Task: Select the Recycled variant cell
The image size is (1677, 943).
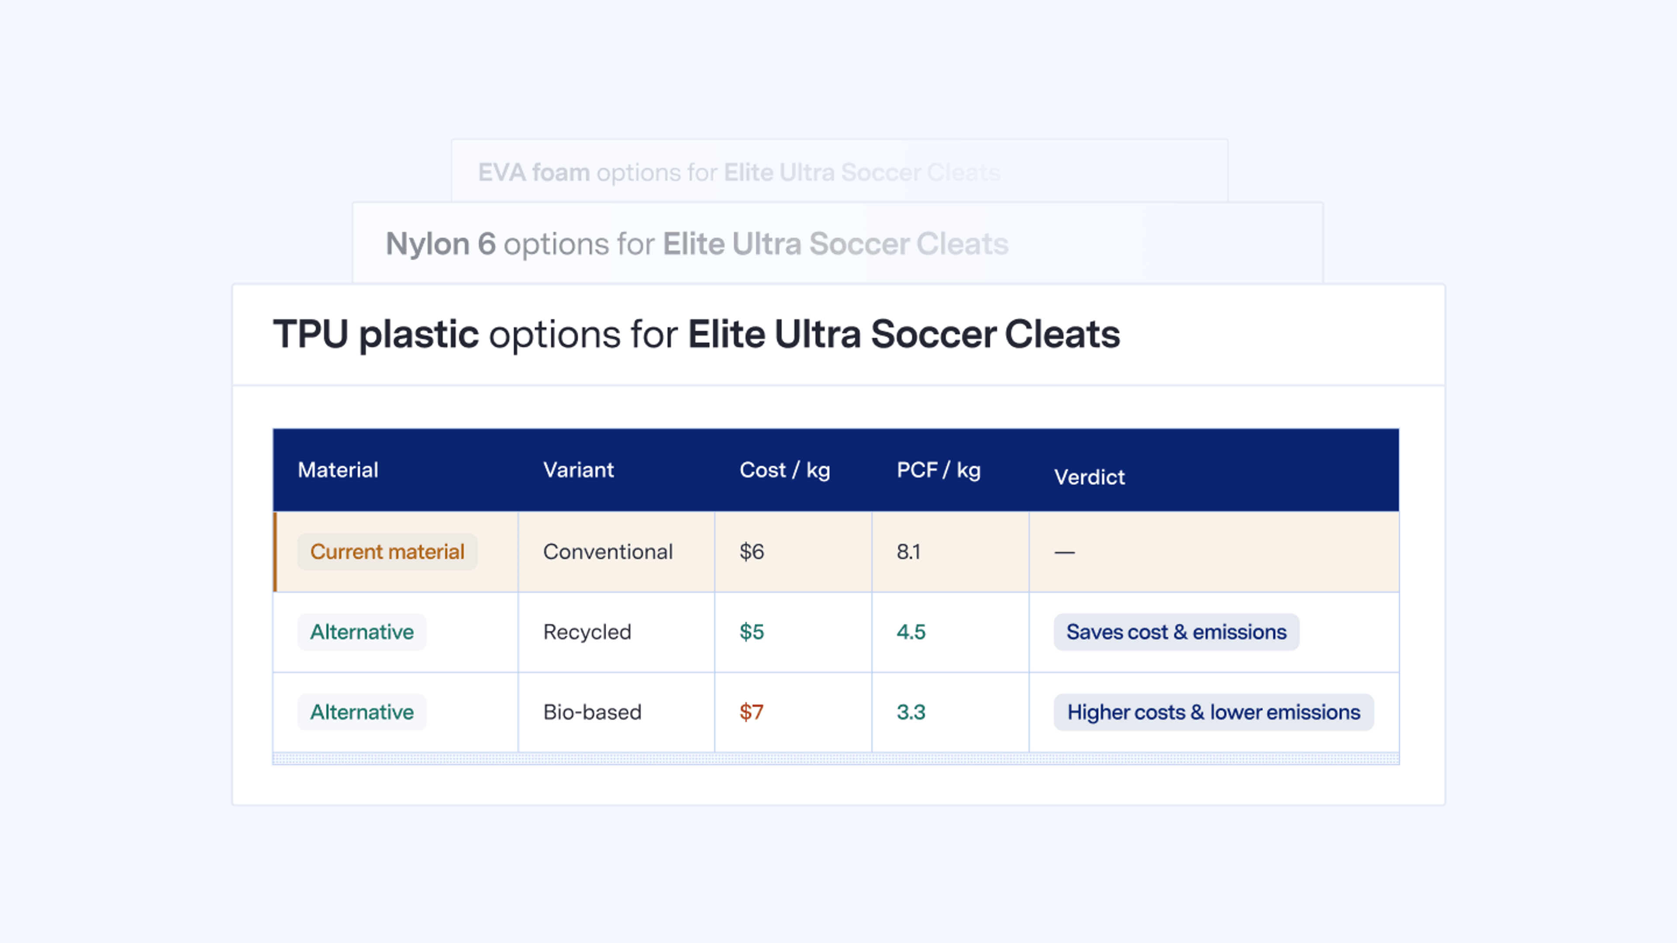Action: tap(617, 632)
